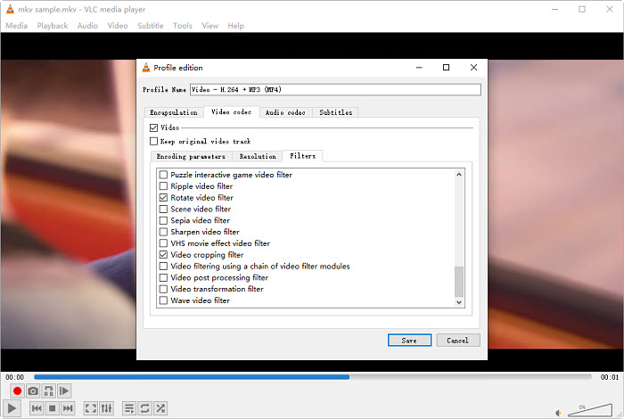This screenshot has width=624, height=419.
Task: Toggle the loop repeat icon
Action: point(144,408)
